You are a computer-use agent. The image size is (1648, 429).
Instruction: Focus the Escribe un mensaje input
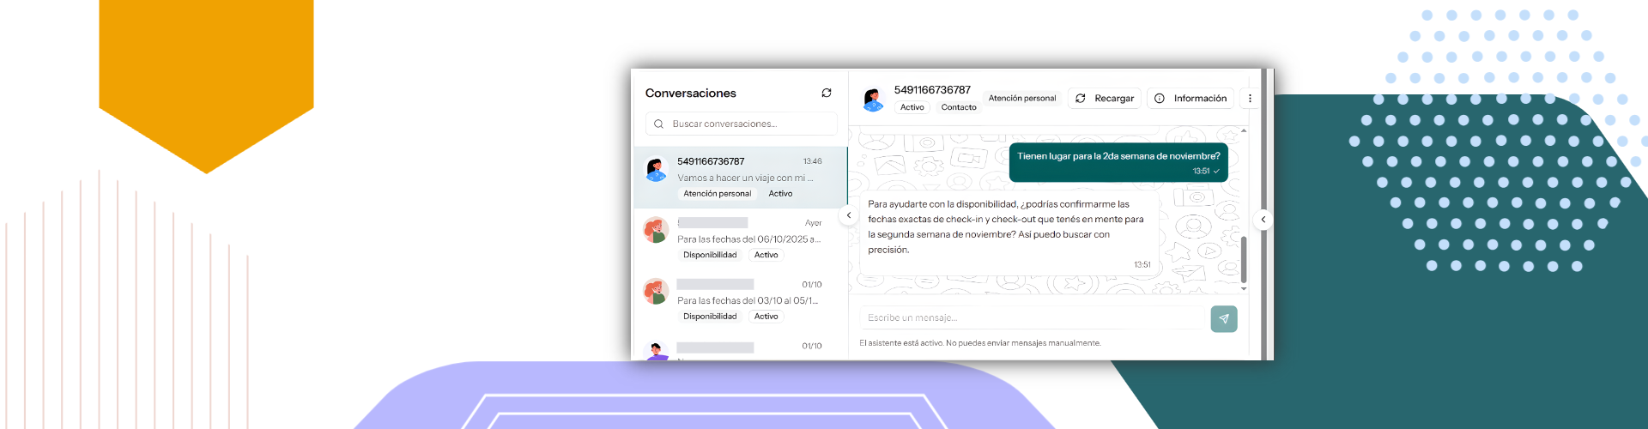pyautogui.click(x=1033, y=318)
